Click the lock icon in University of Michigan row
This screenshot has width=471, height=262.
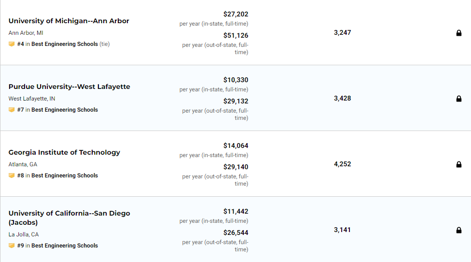click(x=458, y=33)
